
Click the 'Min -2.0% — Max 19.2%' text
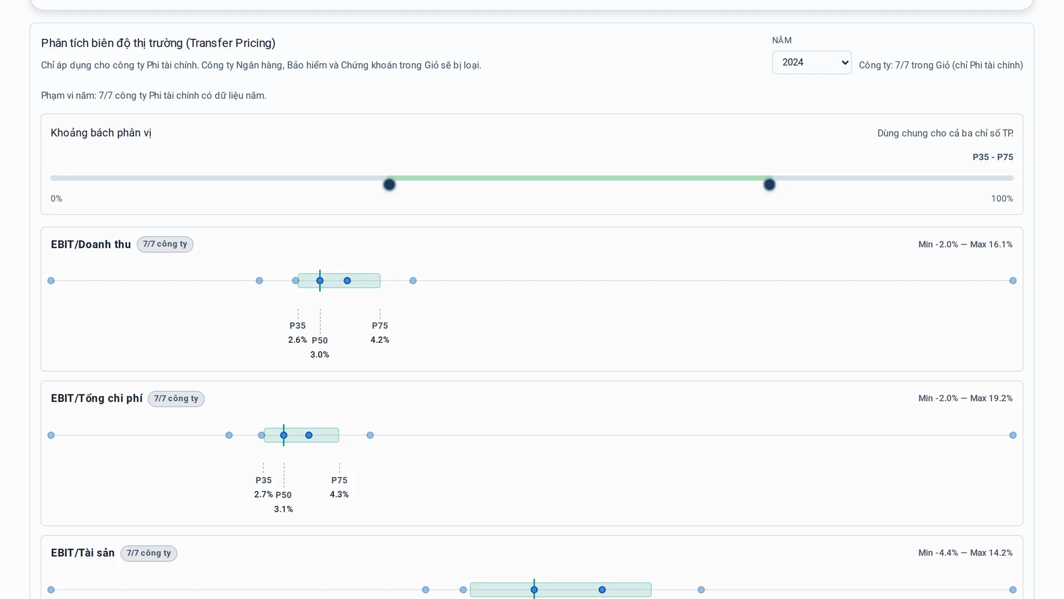tap(965, 399)
